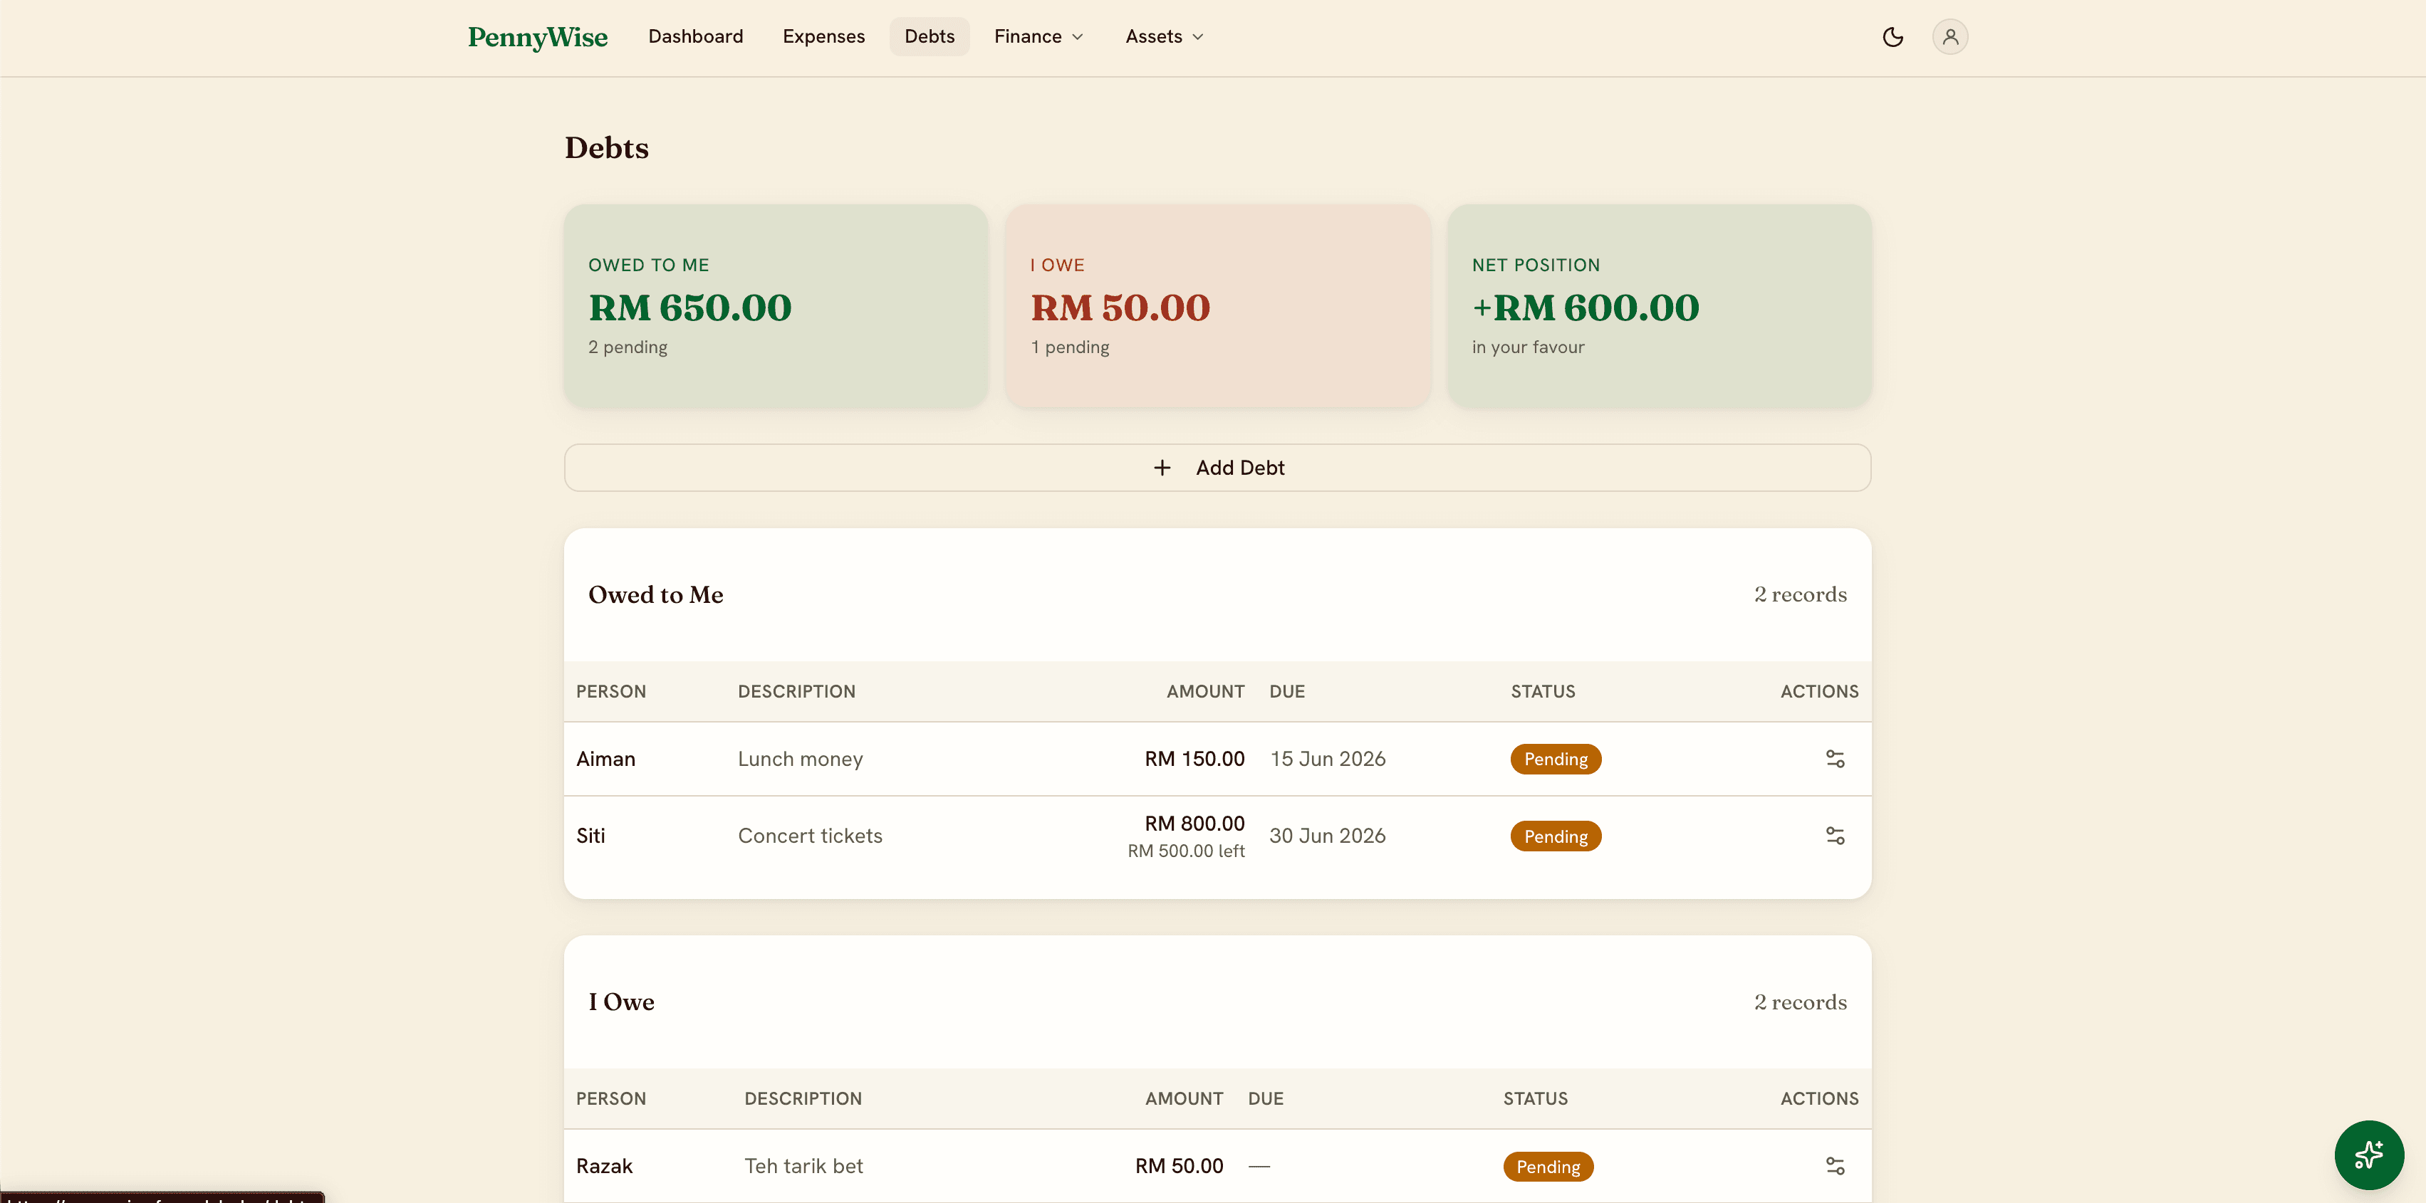Click the RM 500.00 left text
2426x1203 pixels.
tap(1186, 851)
